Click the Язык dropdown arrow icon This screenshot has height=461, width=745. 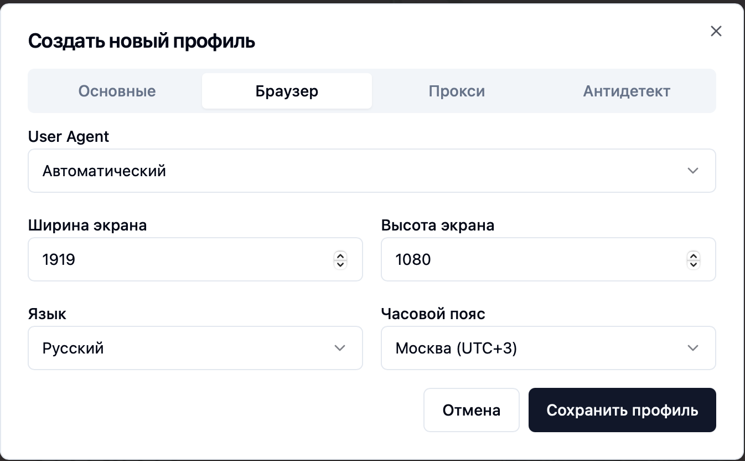pyautogui.click(x=340, y=348)
